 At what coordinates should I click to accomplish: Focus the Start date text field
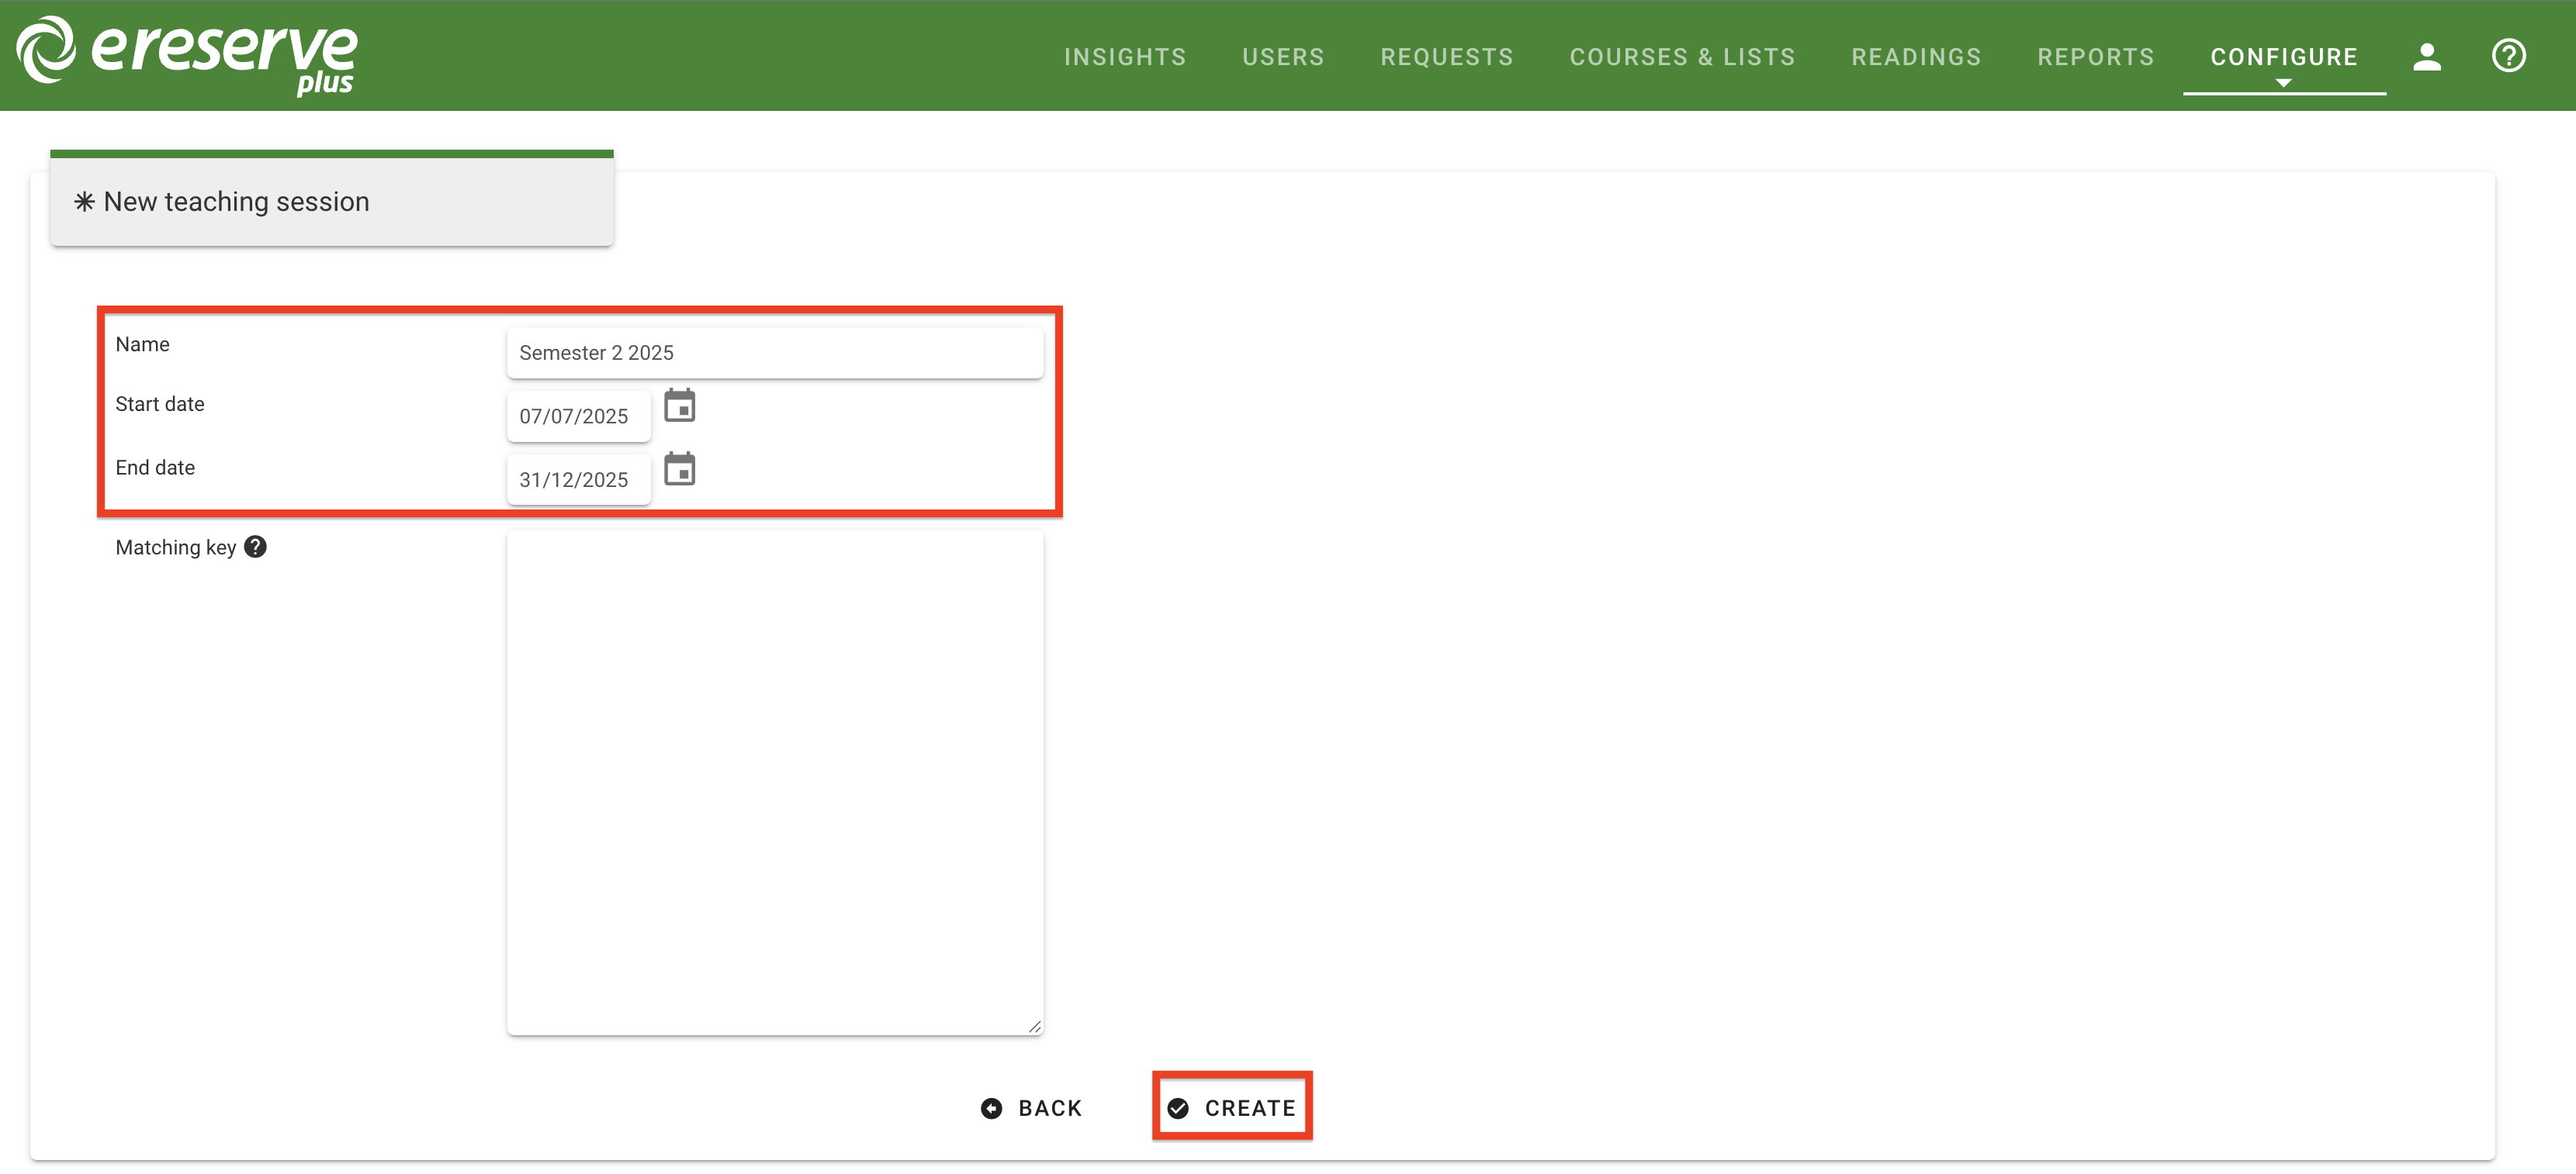(577, 416)
